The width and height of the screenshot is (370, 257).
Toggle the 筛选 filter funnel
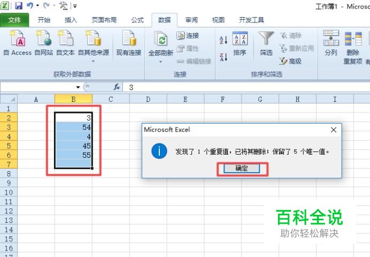266,43
